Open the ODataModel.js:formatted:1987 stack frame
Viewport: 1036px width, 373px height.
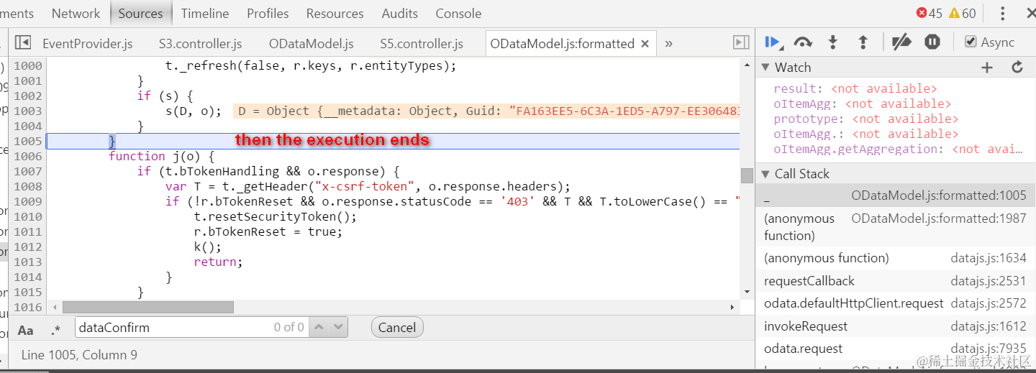(x=895, y=227)
